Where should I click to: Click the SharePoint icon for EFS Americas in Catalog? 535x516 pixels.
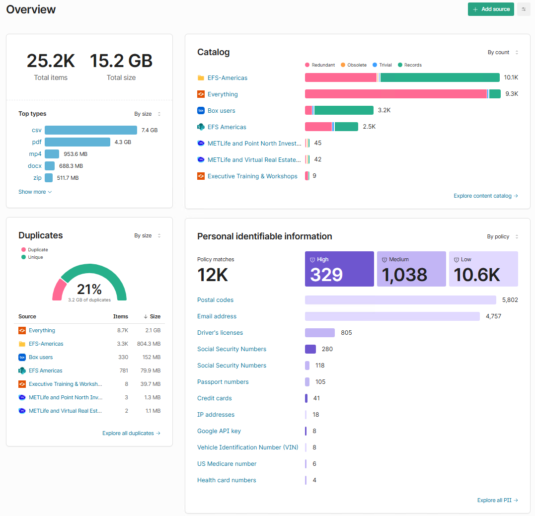pos(201,127)
